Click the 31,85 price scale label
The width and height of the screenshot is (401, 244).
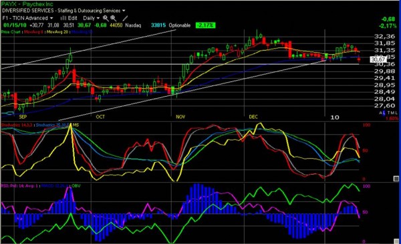[x=384, y=43]
